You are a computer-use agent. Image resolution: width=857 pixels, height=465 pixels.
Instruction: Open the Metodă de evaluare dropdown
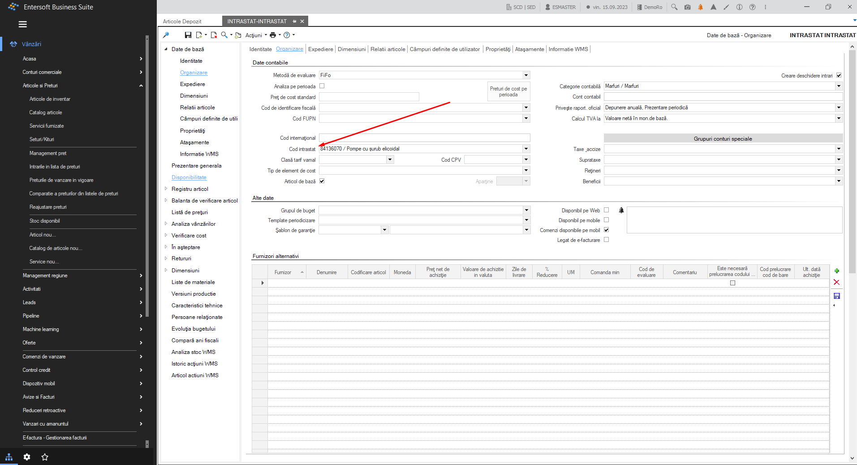tap(526, 75)
